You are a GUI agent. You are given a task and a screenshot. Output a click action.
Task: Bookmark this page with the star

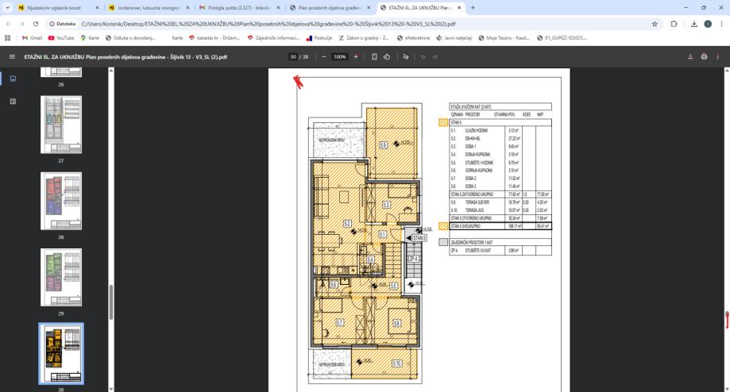[x=655, y=24]
